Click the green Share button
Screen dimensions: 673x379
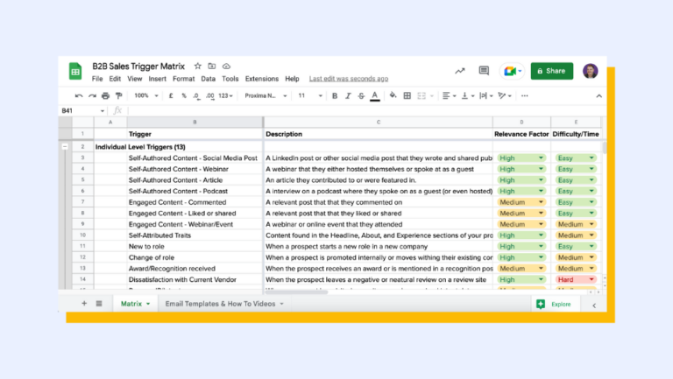tap(551, 71)
